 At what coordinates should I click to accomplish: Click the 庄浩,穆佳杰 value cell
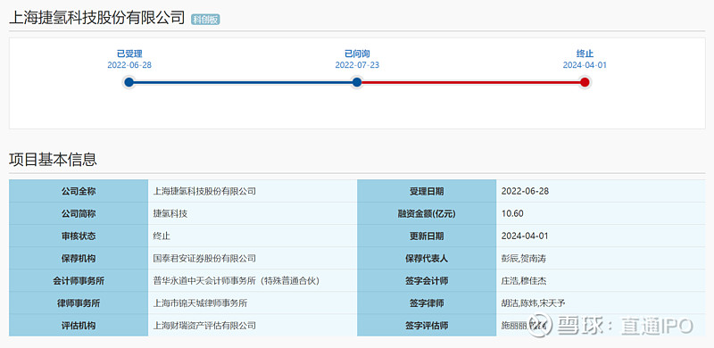601,280
